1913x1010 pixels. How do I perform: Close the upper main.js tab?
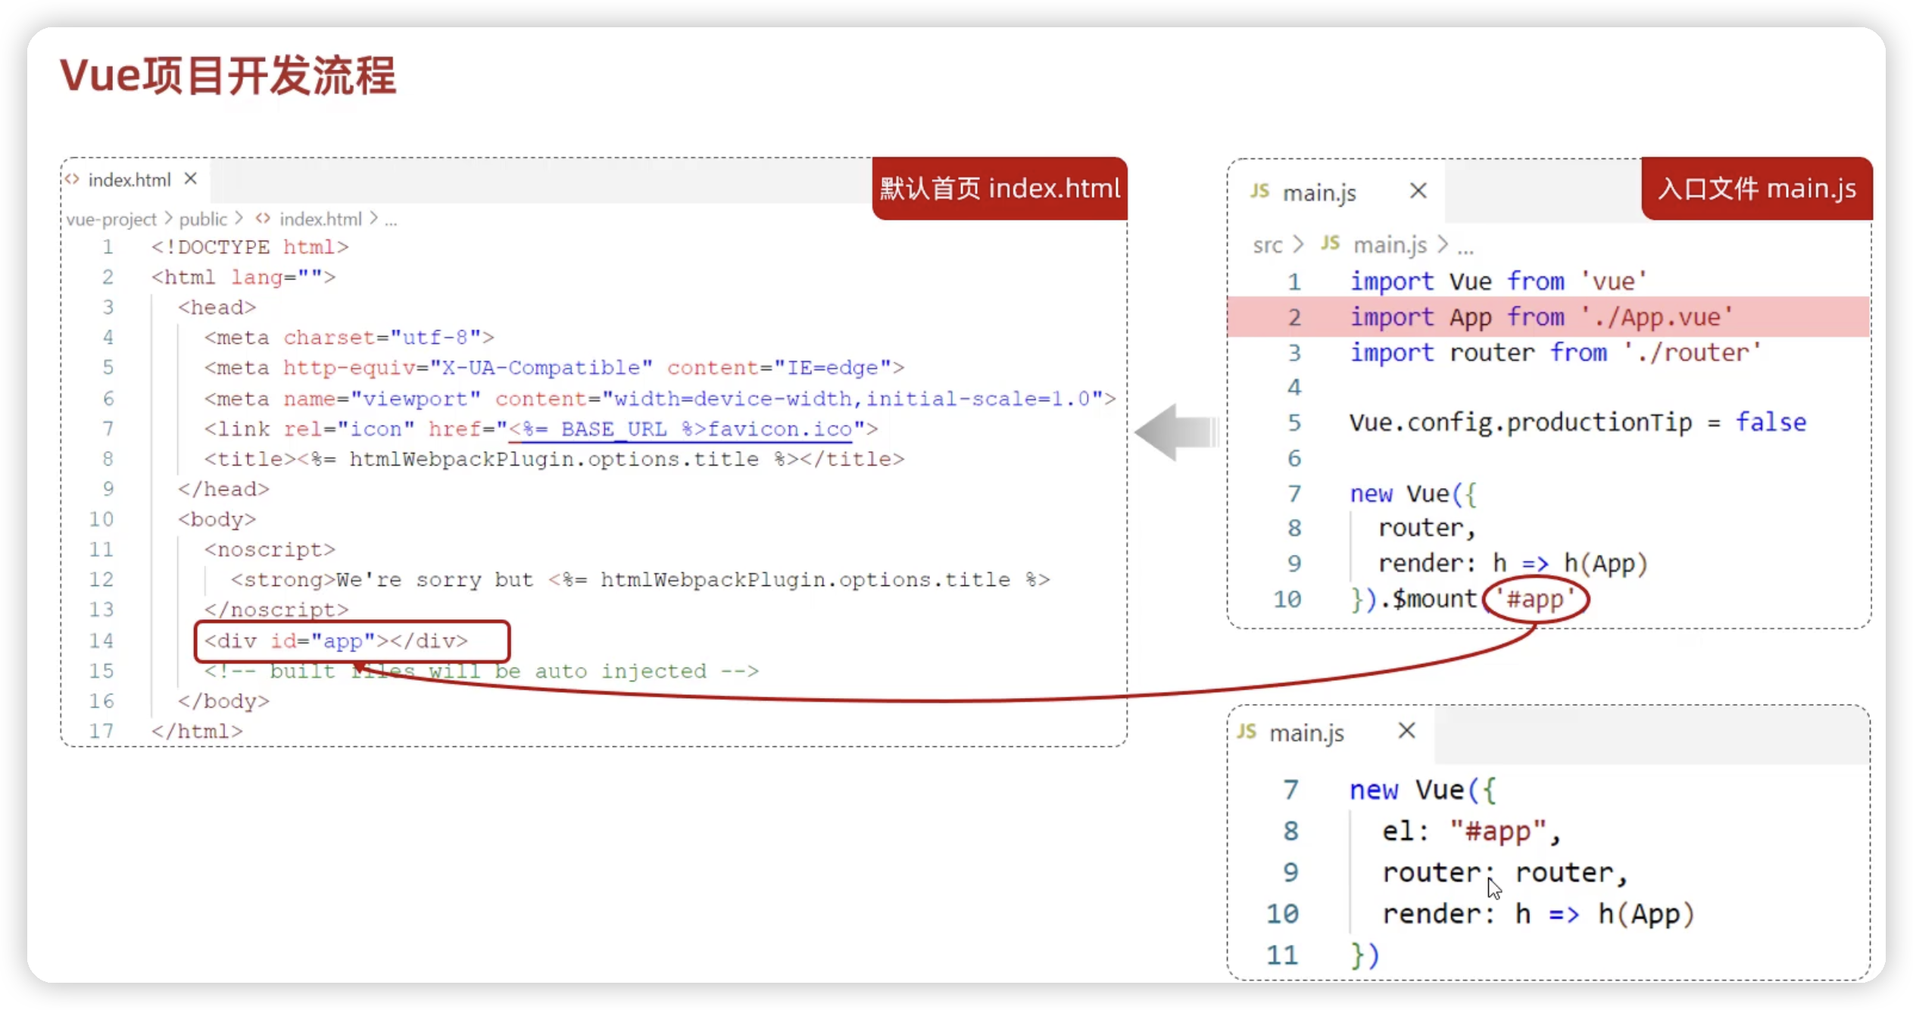pyautogui.click(x=1418, y=191)
